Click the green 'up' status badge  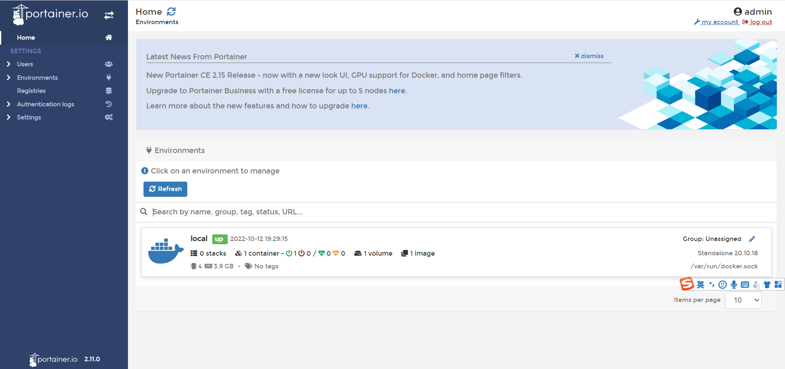(x=220, y=239)
